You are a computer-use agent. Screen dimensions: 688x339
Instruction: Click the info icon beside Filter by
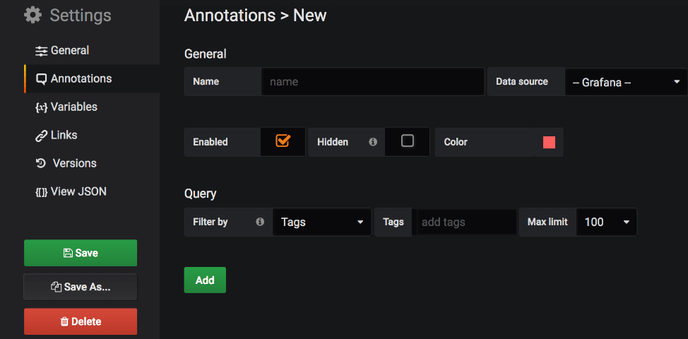(260, 222)
